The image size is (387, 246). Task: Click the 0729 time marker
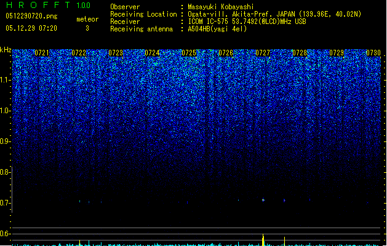(337, 53)
